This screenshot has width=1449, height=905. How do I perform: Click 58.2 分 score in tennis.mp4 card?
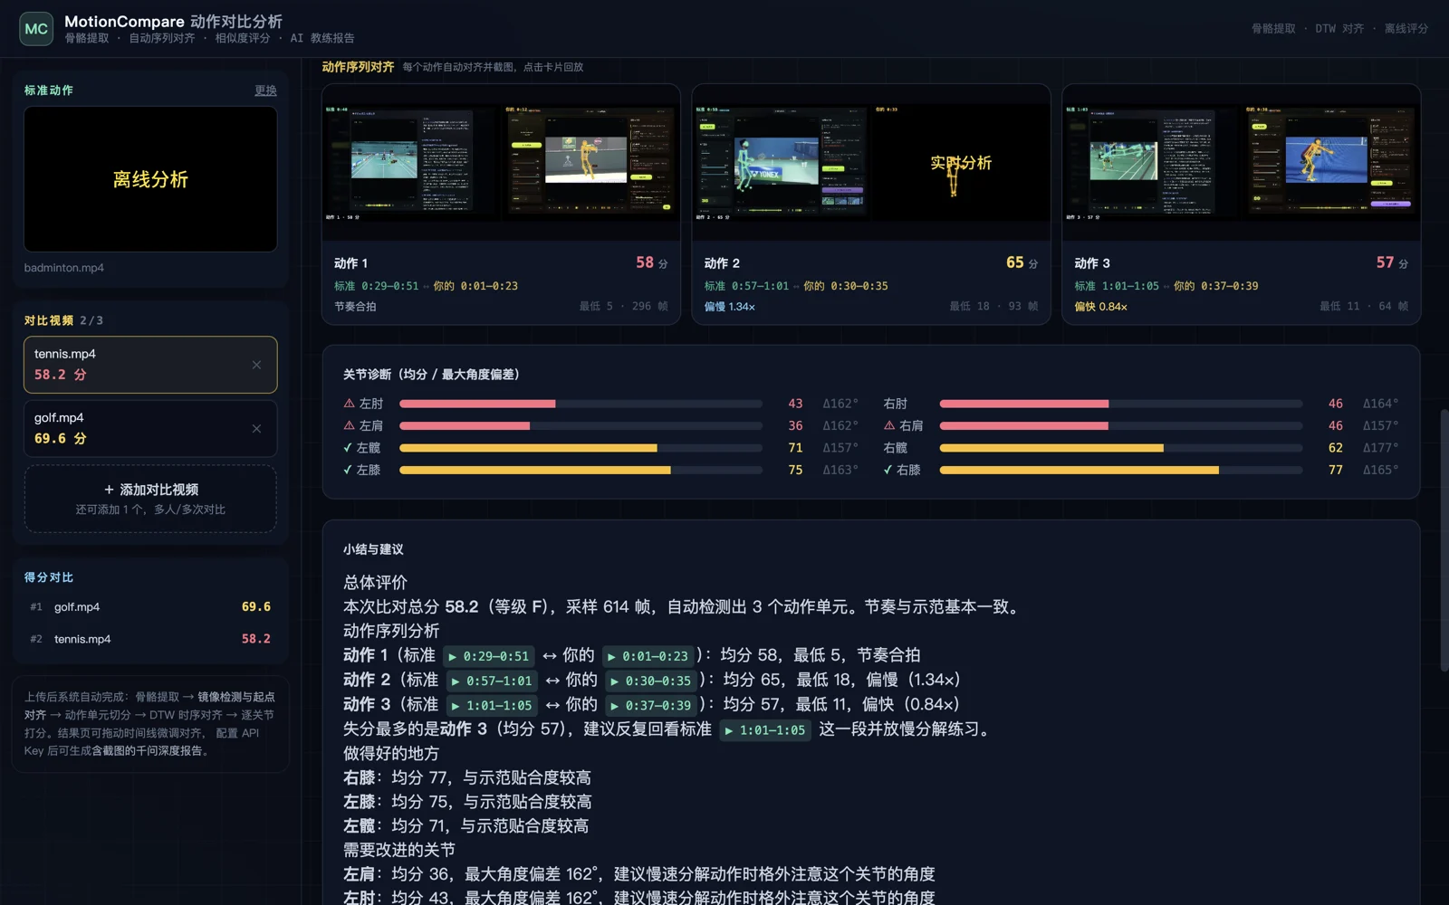tap(61, 375)
